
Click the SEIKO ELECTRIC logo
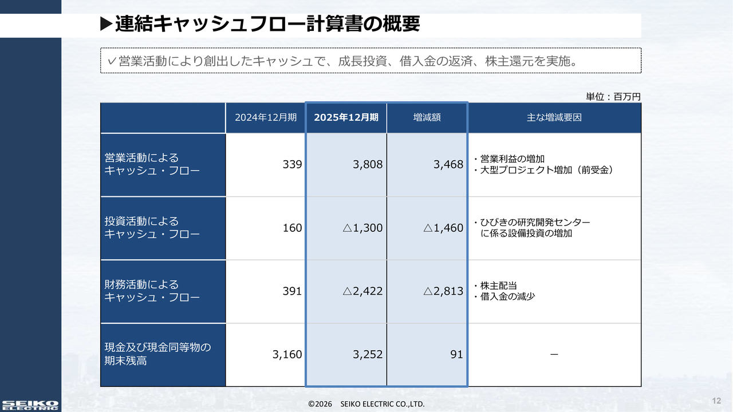30,405
